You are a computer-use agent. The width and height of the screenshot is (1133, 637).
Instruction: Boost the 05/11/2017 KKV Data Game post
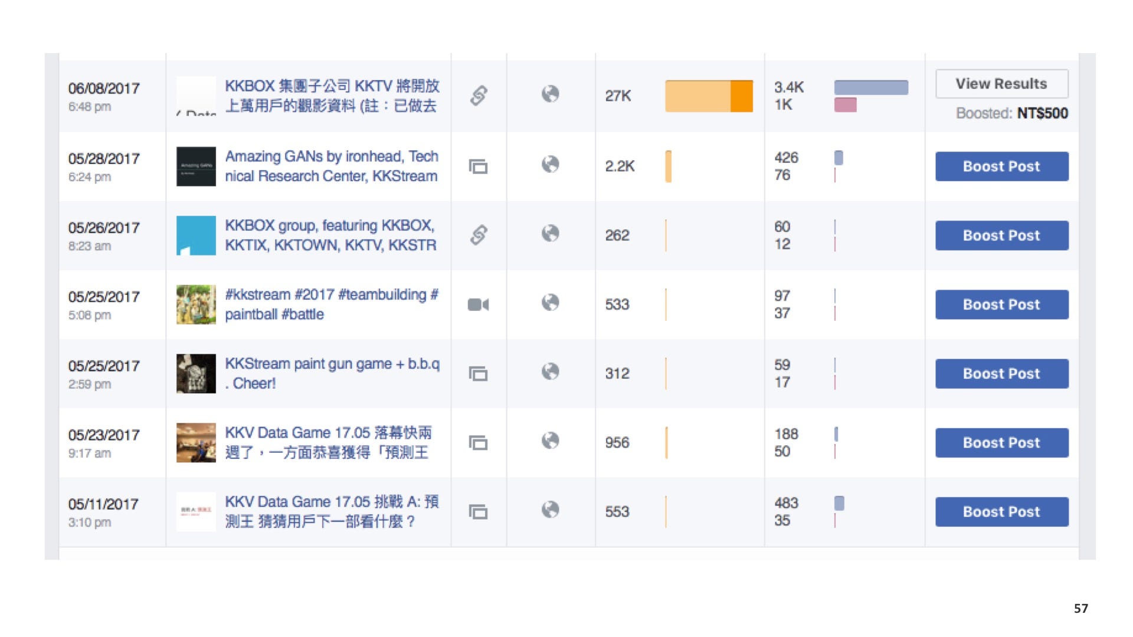[x=1001, y=512]
